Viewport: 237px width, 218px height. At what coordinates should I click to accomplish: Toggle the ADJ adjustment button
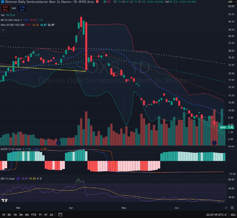click(x=233, y=215)
